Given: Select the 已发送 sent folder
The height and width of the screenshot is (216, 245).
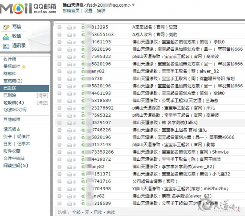Looking at the screenshot, I should [x=24, y=88].
